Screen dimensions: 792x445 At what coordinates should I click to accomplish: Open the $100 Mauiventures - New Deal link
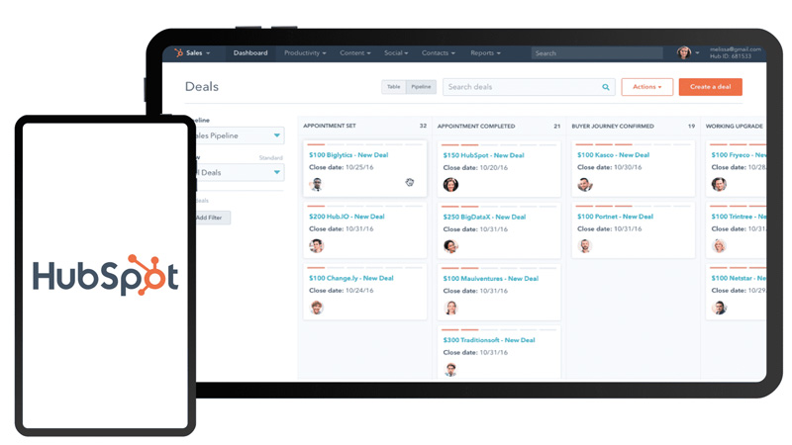[490, 279]
